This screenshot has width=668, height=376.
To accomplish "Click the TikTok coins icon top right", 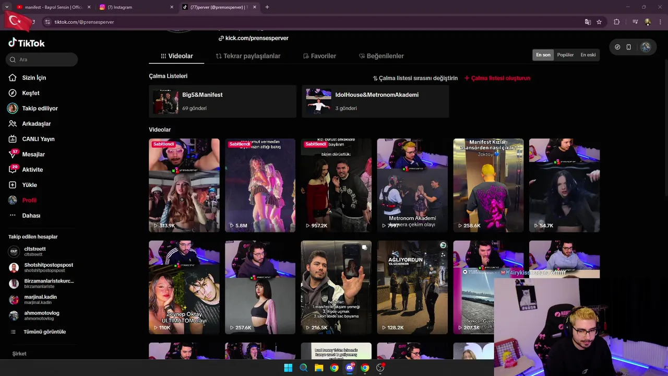I will click(x=617, y=47).
